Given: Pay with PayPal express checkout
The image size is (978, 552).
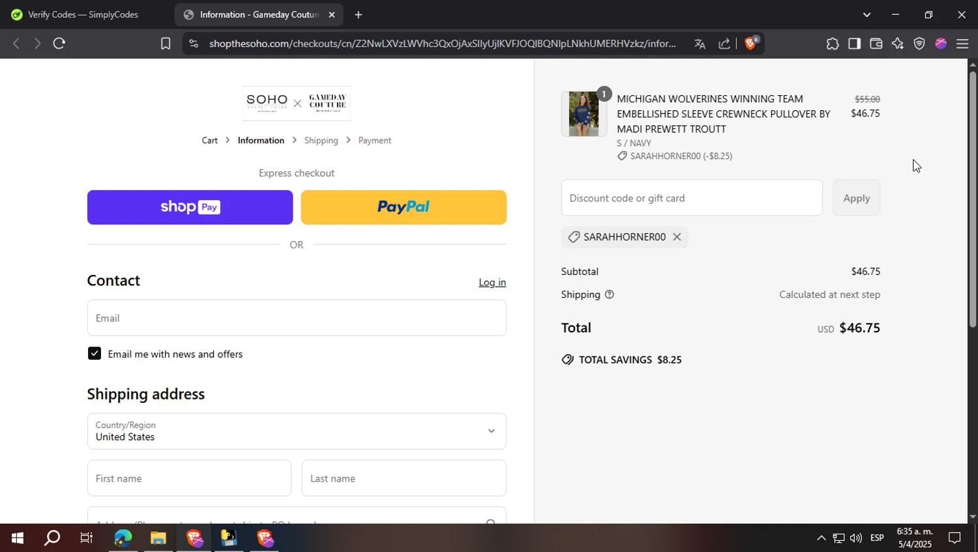Looking at the screenshot, I should [x=404, y=207].
